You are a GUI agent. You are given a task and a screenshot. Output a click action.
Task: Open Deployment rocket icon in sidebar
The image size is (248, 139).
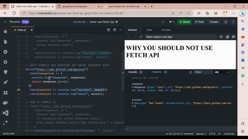pyautogui.click(x=5, y=82)
